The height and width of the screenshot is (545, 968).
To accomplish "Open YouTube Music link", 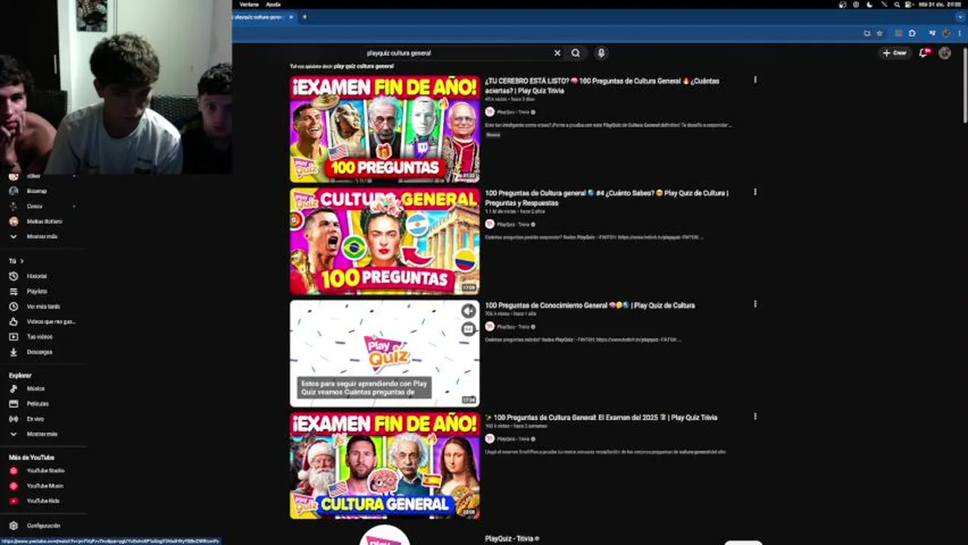I will point(45,486).
